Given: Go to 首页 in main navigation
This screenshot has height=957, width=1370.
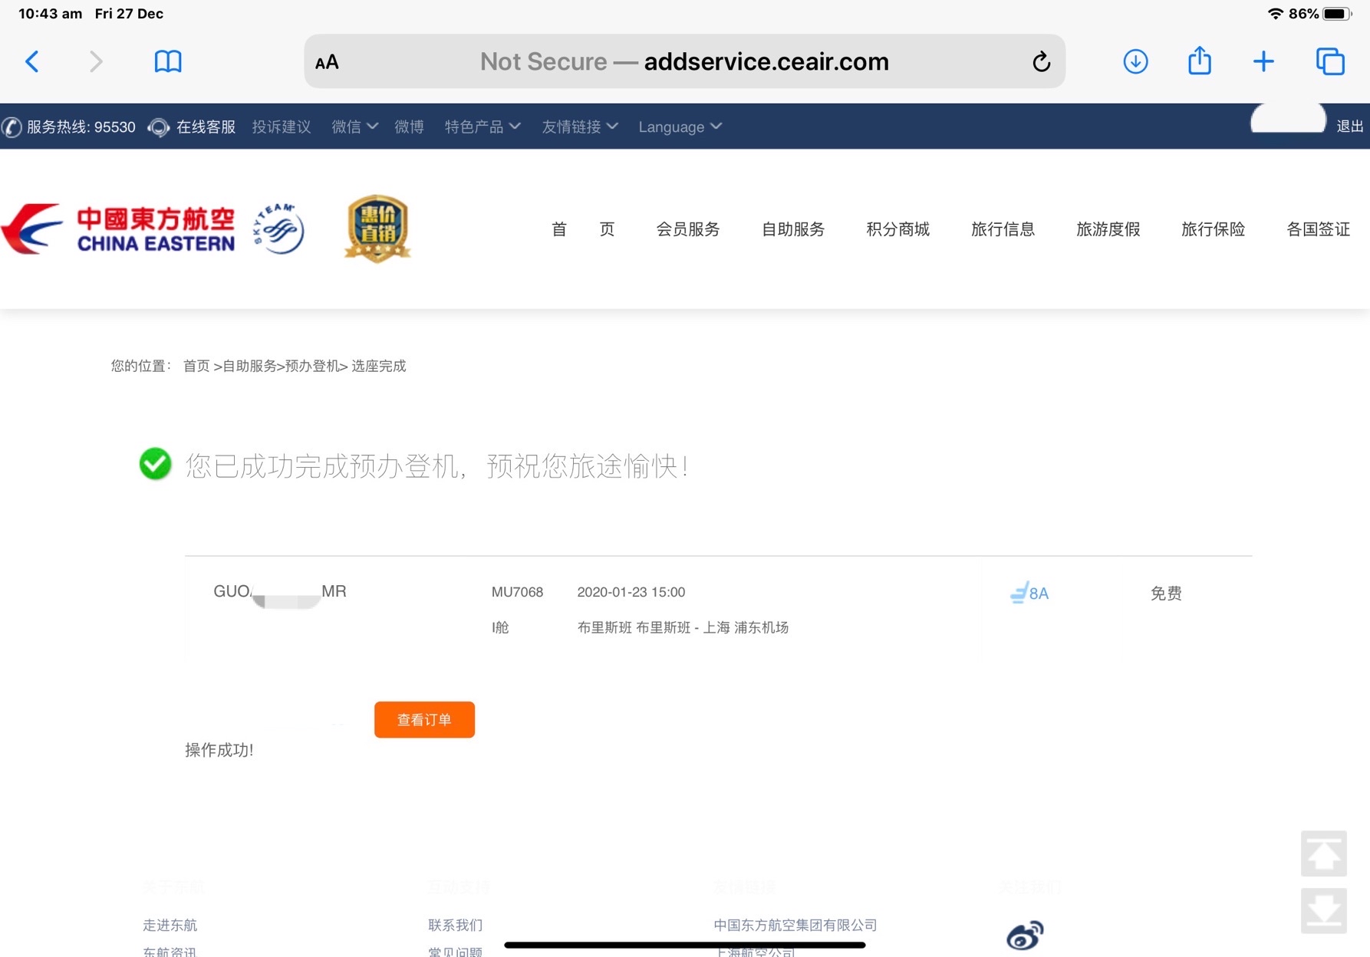Looking at the screenshot, I should click(x=583, y=229).
